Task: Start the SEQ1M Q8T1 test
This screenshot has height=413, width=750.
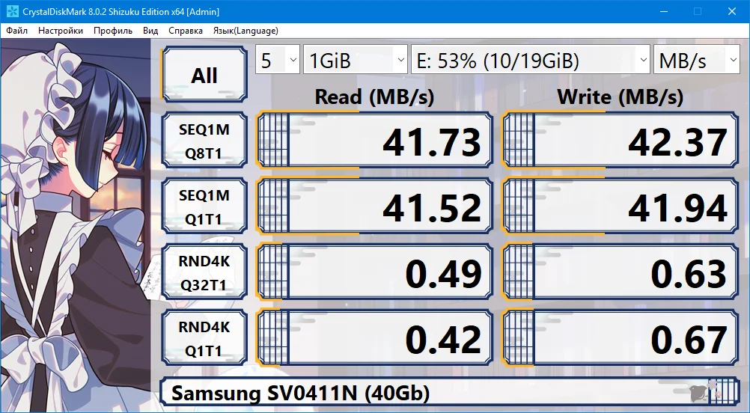Action: point(205,141)
